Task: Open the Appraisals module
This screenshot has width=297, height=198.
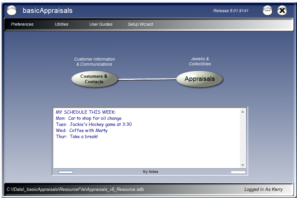Action: point(200,79)
